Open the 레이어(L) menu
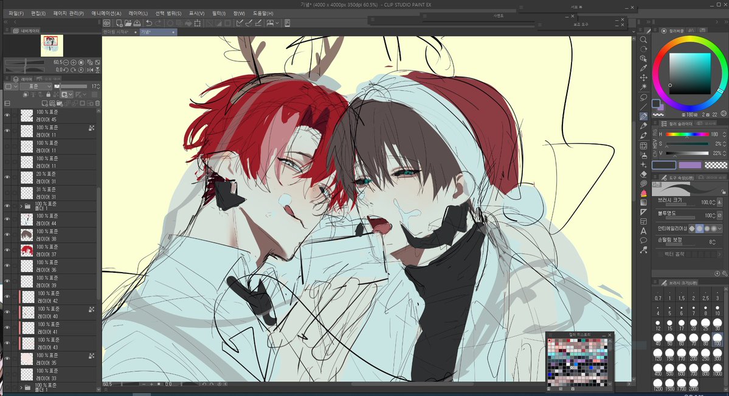The width and height of the screenshot is (729, 396). click(138, 13)
